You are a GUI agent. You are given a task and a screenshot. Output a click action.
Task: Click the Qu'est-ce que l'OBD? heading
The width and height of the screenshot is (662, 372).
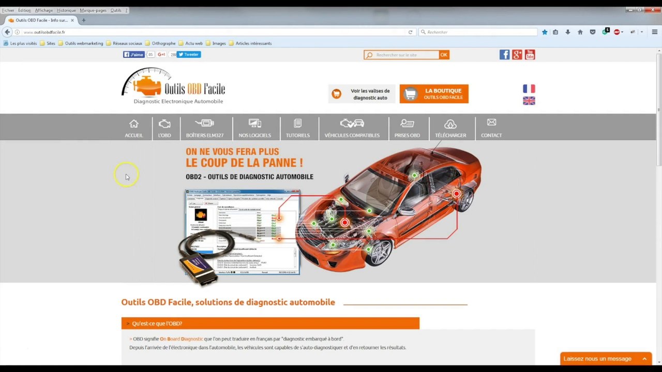(157, 323)
